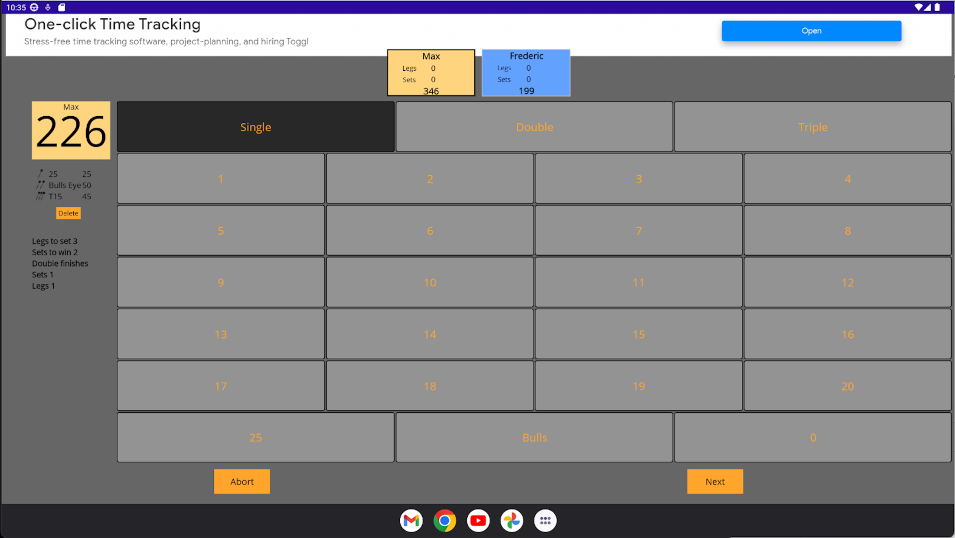This screenshot has width=955, height=538.
Task: Abort the current game
Action: [241, 481]
